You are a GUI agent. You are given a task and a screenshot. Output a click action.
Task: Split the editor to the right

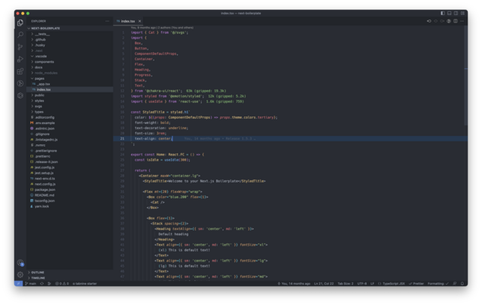pos(456,21)
